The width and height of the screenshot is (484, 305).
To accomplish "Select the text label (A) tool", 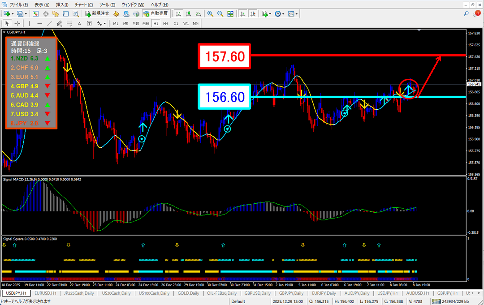I will (x=79, y=23).
